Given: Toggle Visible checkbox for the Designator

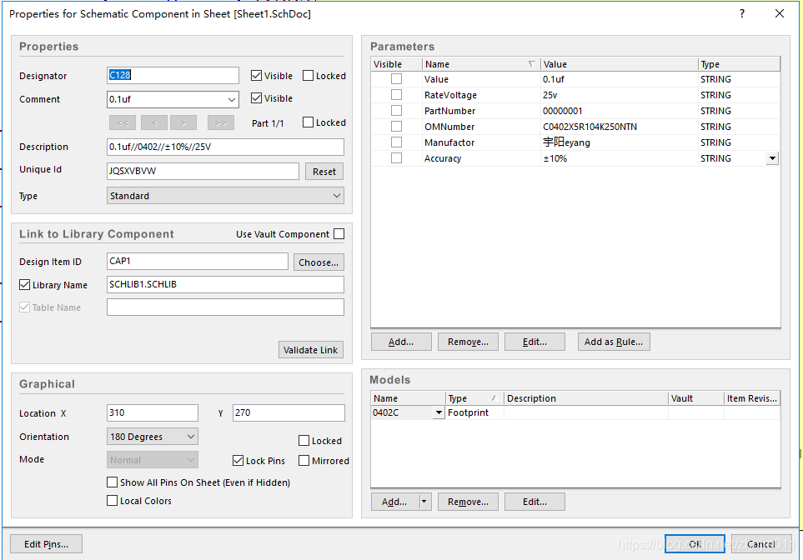Looking at the screenshot, I should 257,76.
